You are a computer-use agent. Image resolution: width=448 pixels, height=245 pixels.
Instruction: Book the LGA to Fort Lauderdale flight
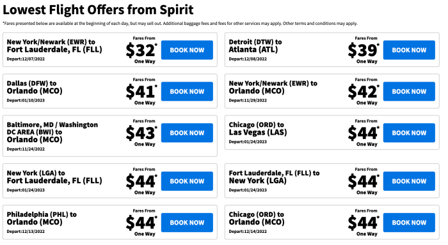click(187, 181)
